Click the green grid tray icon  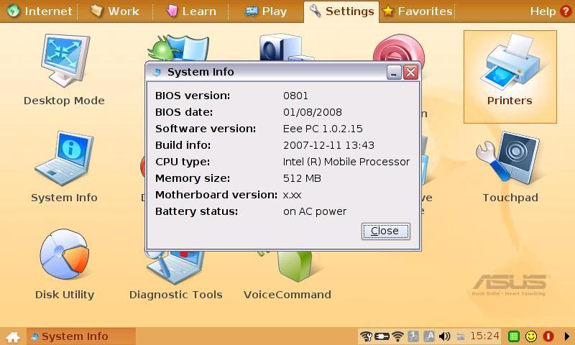click(x=514, y=336)
